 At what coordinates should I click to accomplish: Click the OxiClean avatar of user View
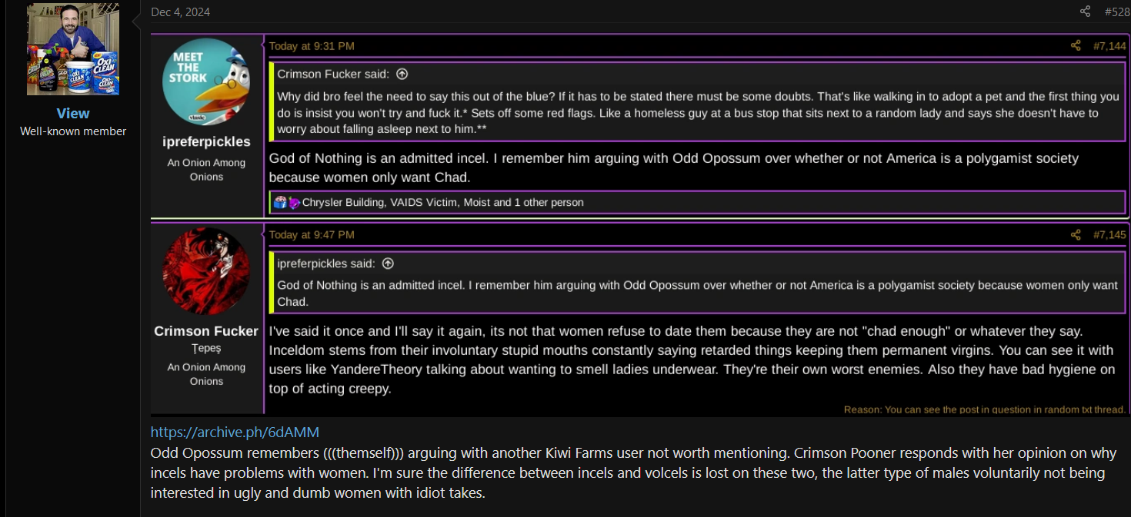pos(73,49)
